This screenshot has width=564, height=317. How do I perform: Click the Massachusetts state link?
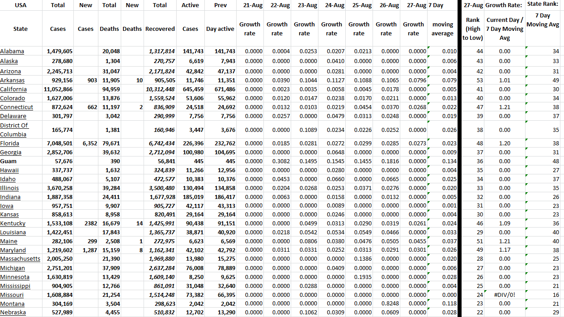pos(20,259)
